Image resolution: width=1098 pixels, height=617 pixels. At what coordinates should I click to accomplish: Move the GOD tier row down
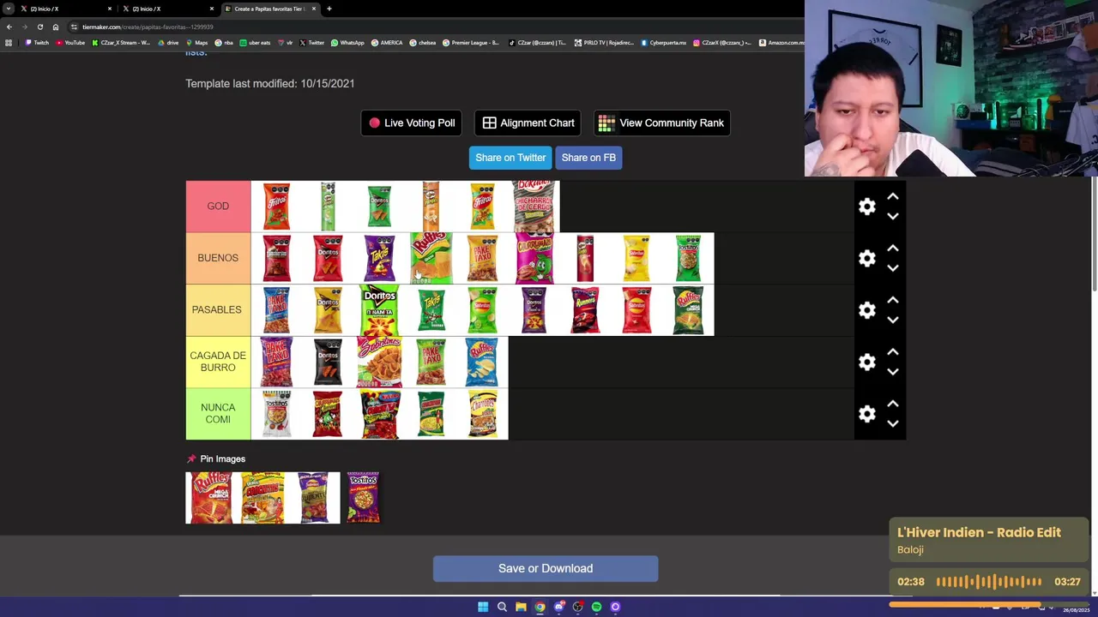point(893,216)
